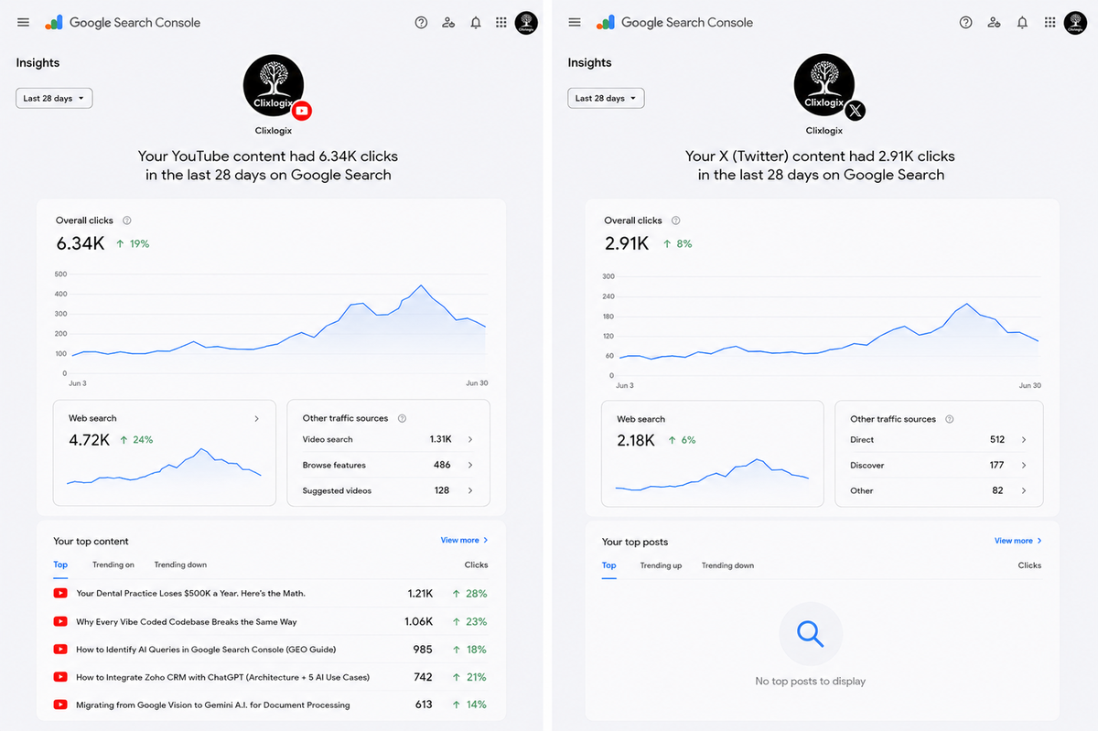Screen dimensions: 1098x731
Task: Select Top tab in Your top content
Action: (x=60, y=564)
